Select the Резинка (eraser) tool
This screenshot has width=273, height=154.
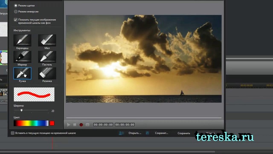pos(47,73)
